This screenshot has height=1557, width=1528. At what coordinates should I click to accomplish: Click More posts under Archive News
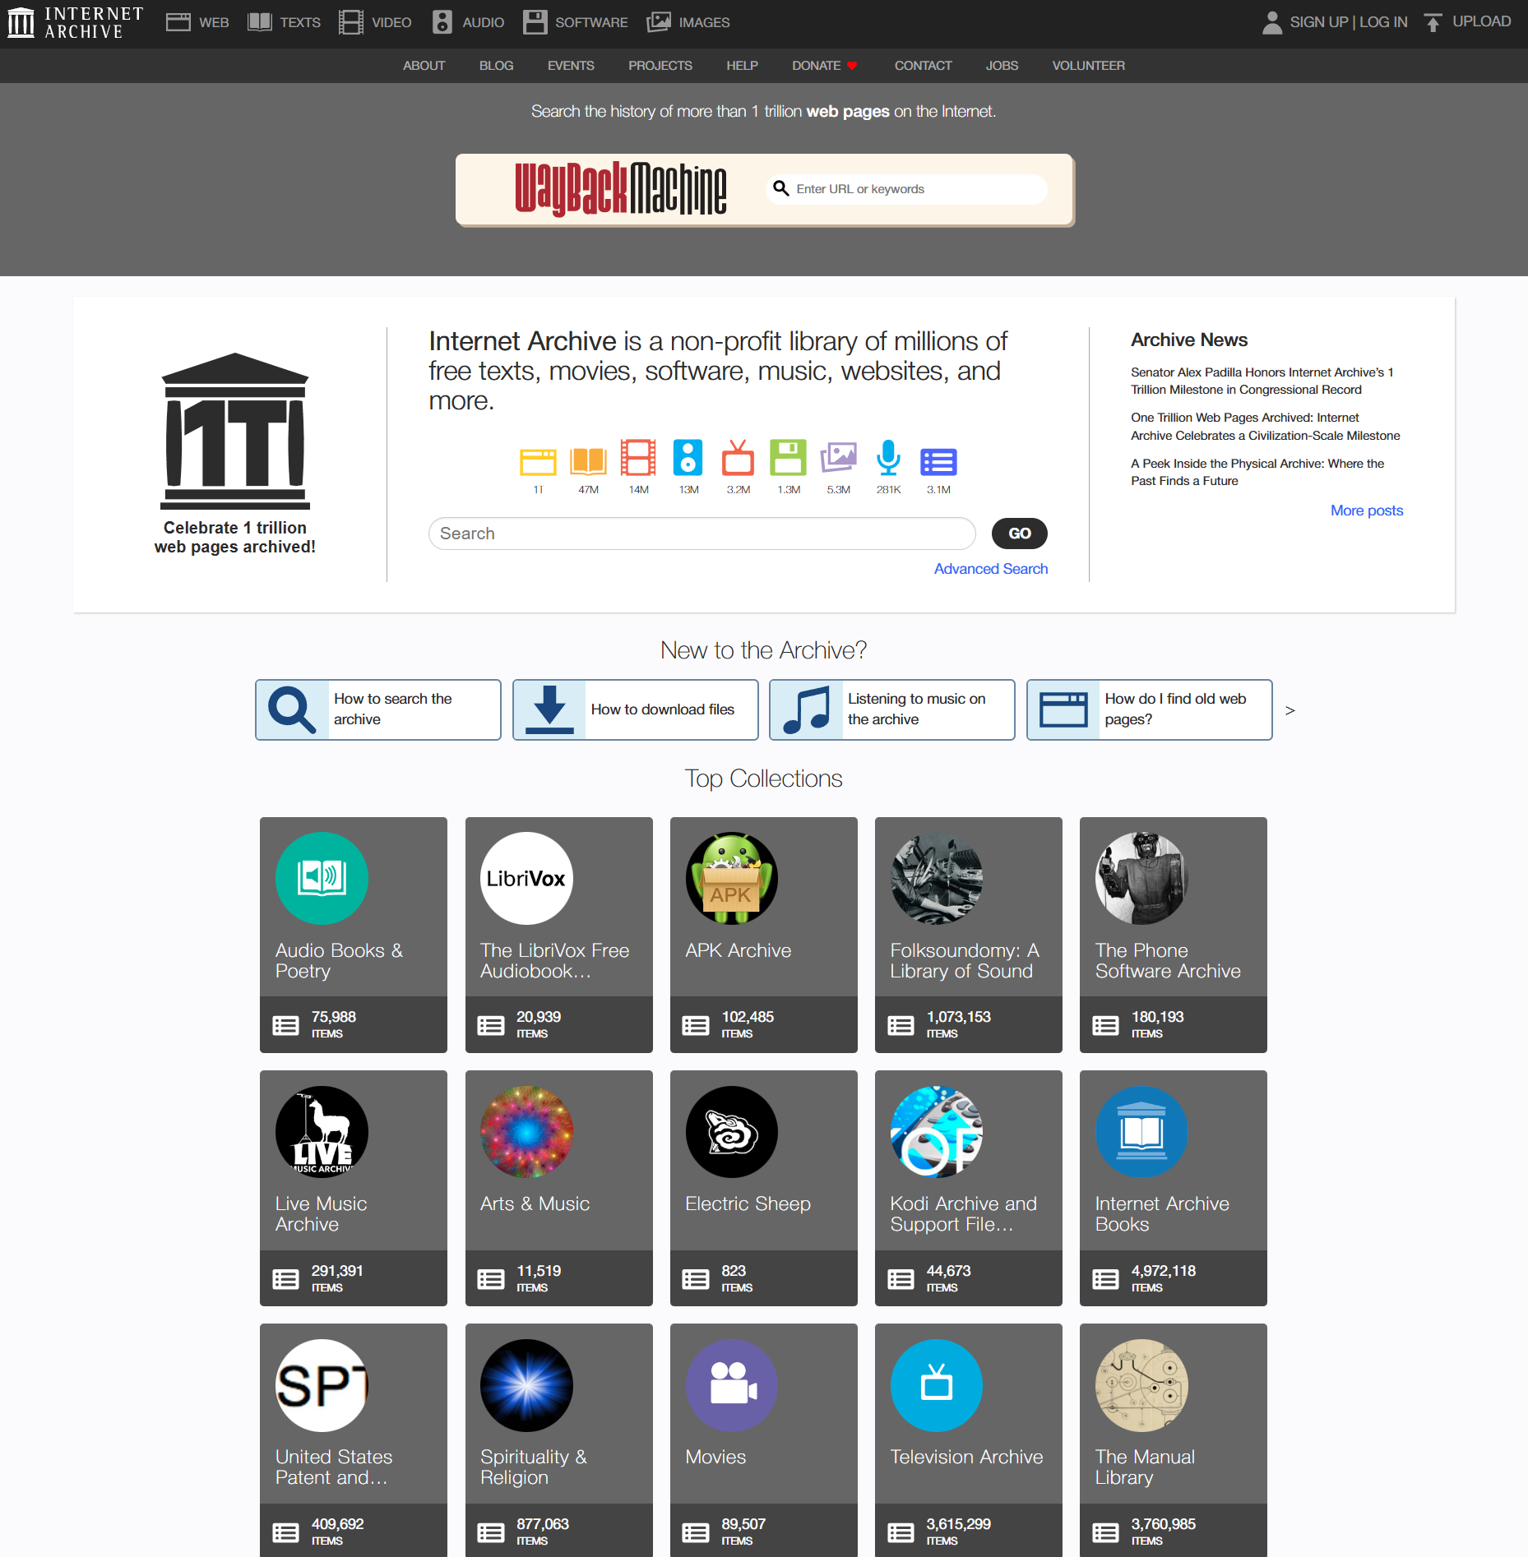1366,511
